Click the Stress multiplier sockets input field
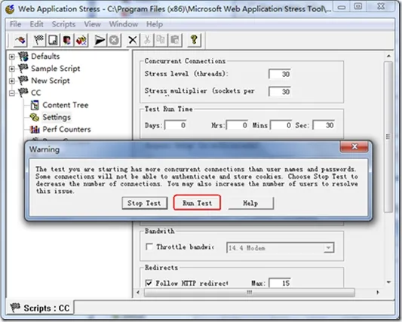Image resolution: width=402 pixels, height=322 pixels. click(280, 91)
